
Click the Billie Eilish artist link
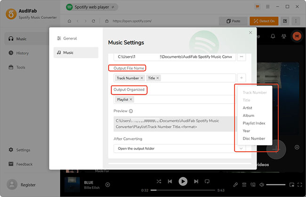point(92,188)
